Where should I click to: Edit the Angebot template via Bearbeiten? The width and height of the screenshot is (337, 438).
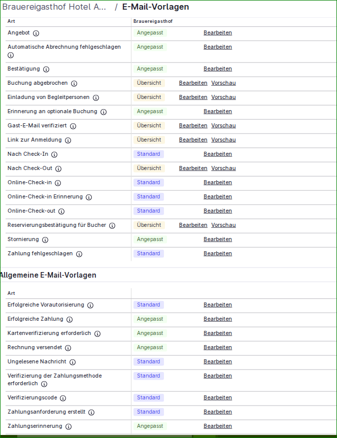coord(218,32)
